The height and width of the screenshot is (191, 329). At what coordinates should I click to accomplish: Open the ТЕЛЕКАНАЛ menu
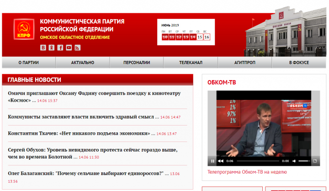(x=191, y=62)
